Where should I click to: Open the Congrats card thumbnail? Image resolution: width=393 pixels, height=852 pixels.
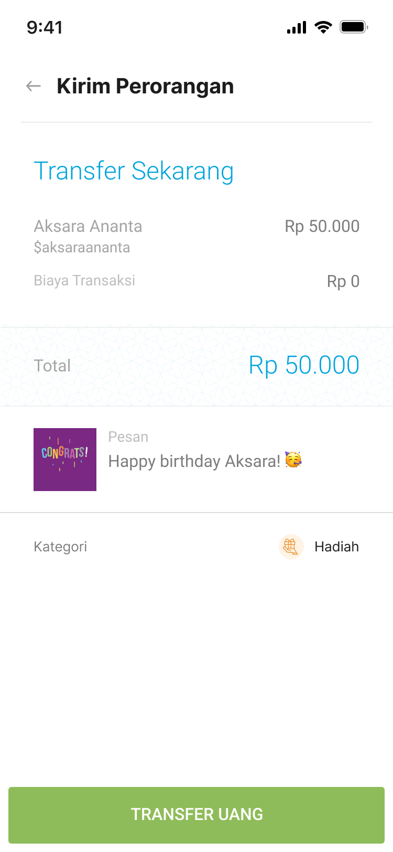65,460
